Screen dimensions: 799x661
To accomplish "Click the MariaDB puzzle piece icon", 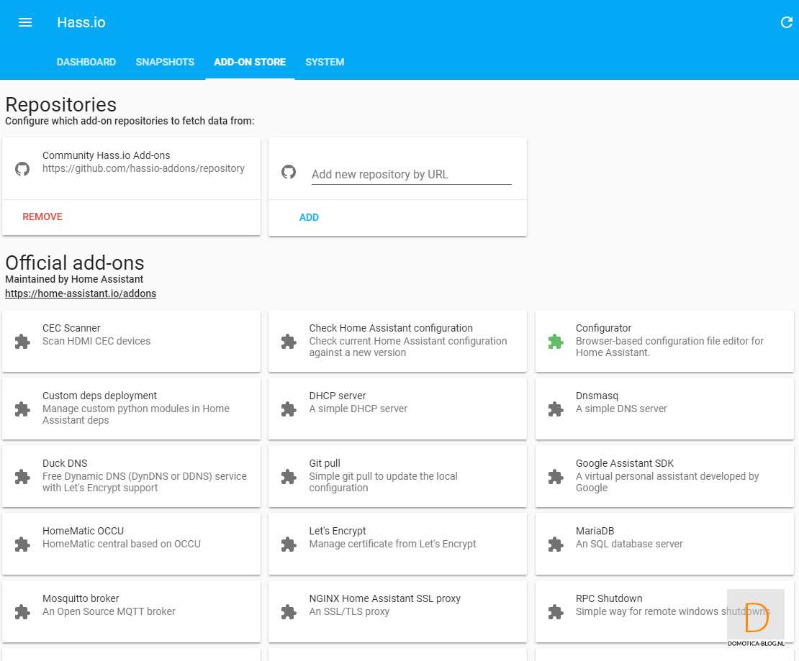I will pyautogui.click(x=555, y=544).
